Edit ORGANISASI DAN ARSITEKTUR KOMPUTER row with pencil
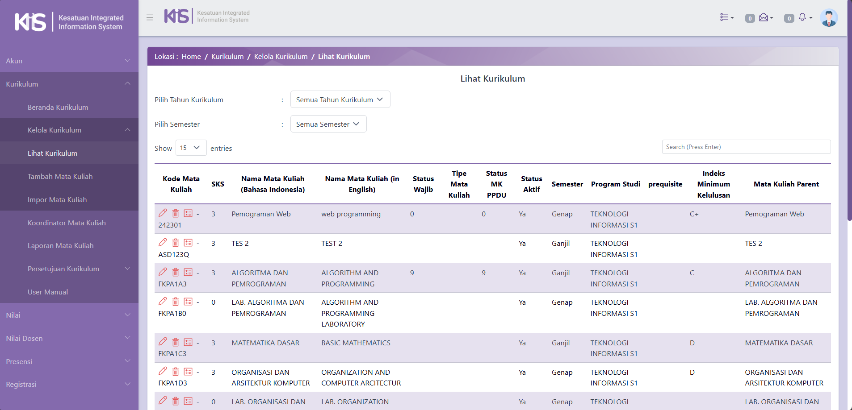The image size is (852, 410). (x=163, y=371)
